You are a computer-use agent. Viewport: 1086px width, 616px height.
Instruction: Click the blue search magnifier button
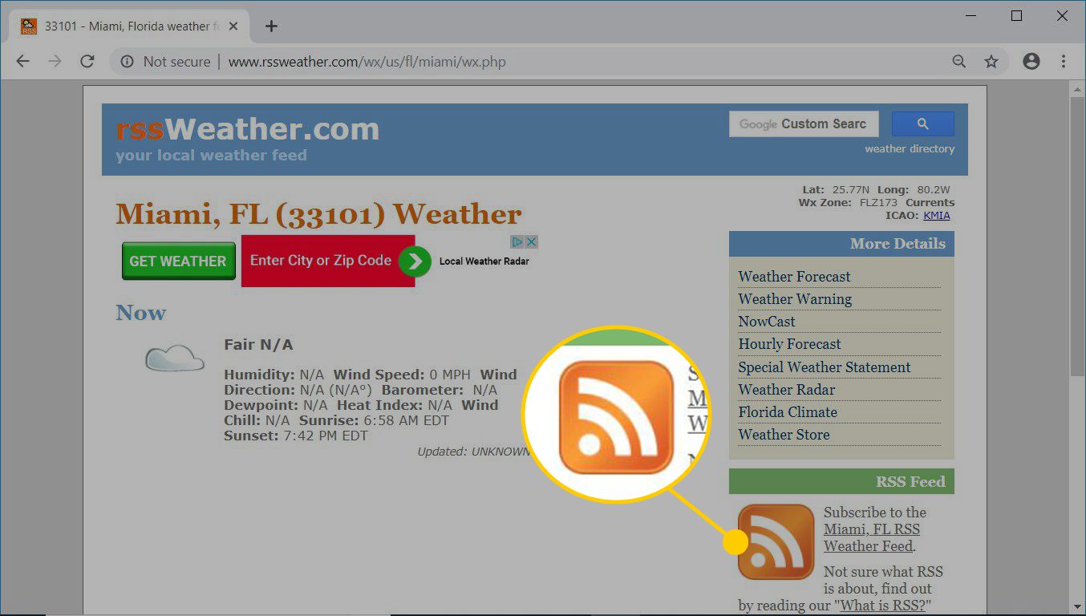pos(922,124)
